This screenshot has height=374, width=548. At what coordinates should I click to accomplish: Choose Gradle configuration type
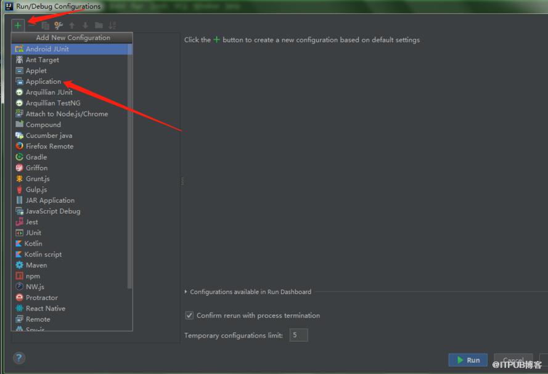[72, 157]
